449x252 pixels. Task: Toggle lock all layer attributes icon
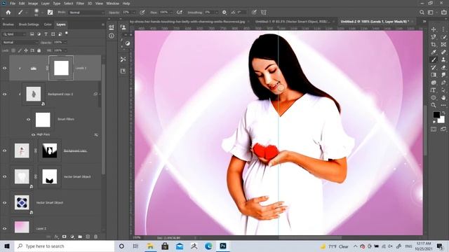[x=39, y=50]
